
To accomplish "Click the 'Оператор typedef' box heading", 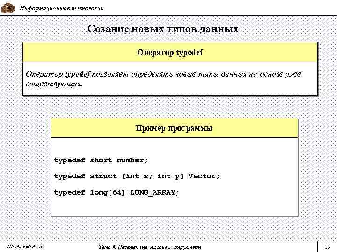I will 170,52.
